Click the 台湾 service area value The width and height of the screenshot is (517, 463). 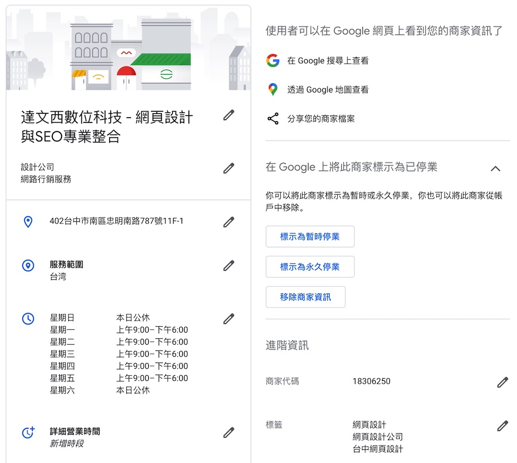point(57,276)
